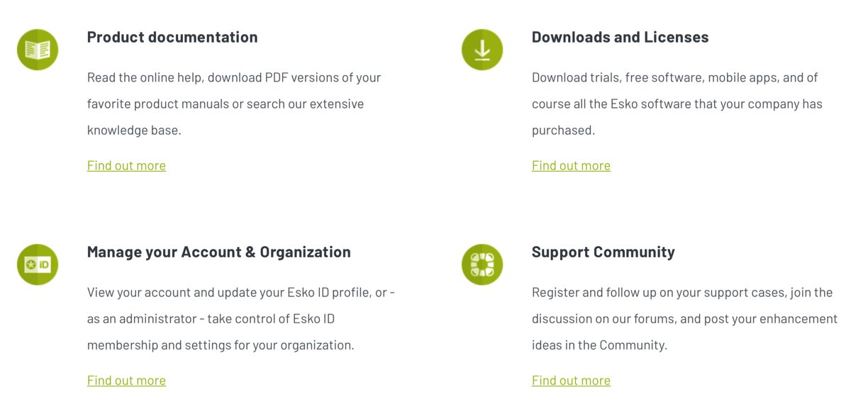Visit Find out more under Support Community
The image size is (851, 414).
click(x=571, y=380)
